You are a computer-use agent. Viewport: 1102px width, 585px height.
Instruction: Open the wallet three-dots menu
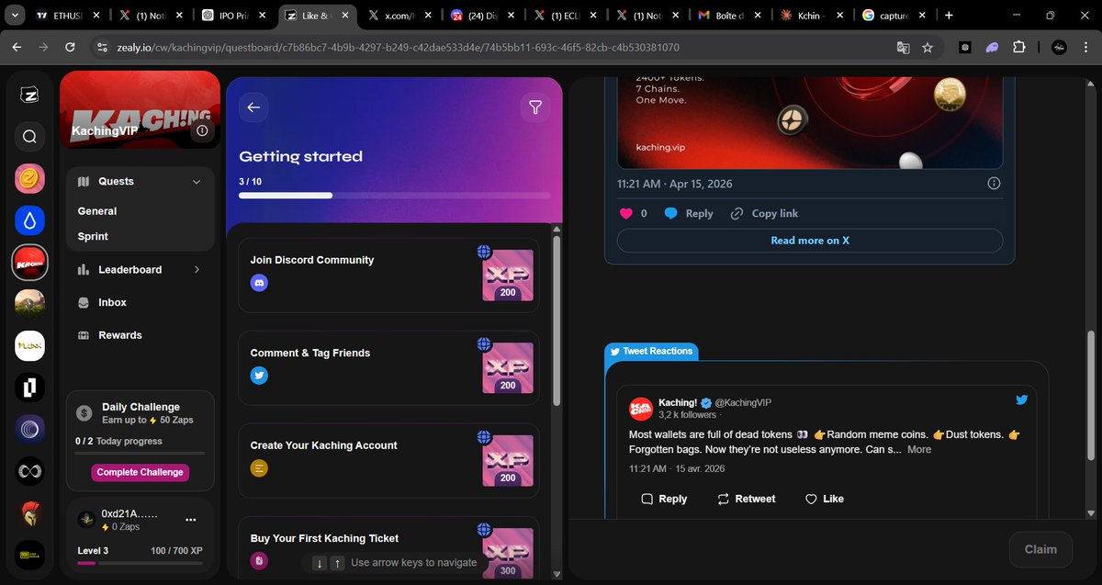(191, 520)
